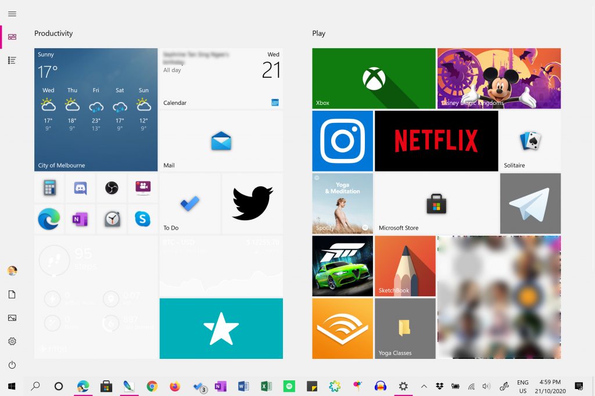Launch Firefox from the taskbar
This screenshot has height=396, width=595.
[x=175, y=386]
